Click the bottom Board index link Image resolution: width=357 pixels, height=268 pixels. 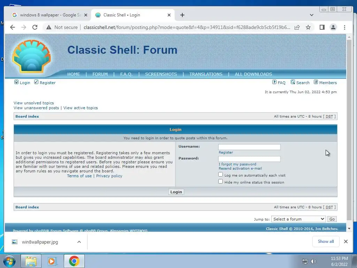tap(27, 207)
